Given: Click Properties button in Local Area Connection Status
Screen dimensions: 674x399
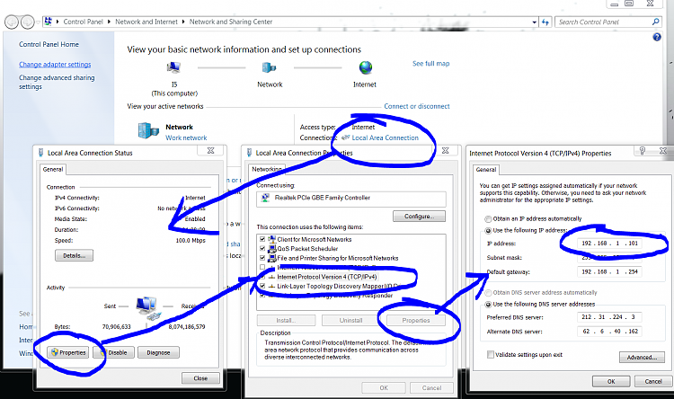Looking at the screenshot, I should [x=68, y=352].
